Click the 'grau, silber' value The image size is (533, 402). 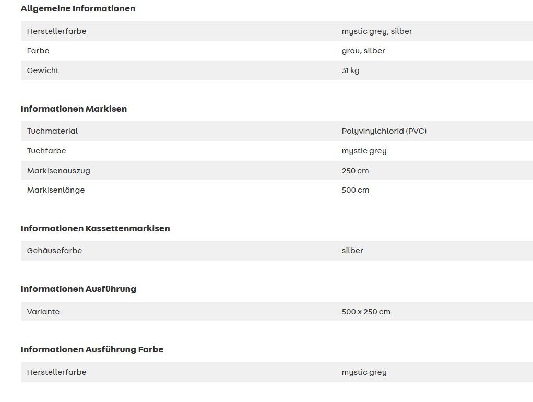tap(363, 51)
